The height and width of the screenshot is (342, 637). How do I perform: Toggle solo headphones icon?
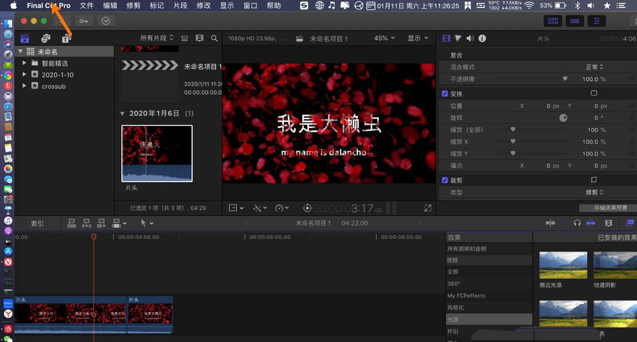point(577,223)
